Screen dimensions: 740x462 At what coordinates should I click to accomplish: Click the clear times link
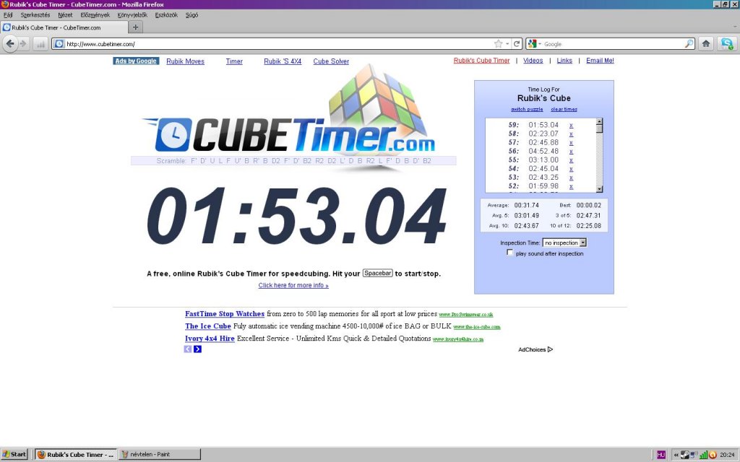564,110
